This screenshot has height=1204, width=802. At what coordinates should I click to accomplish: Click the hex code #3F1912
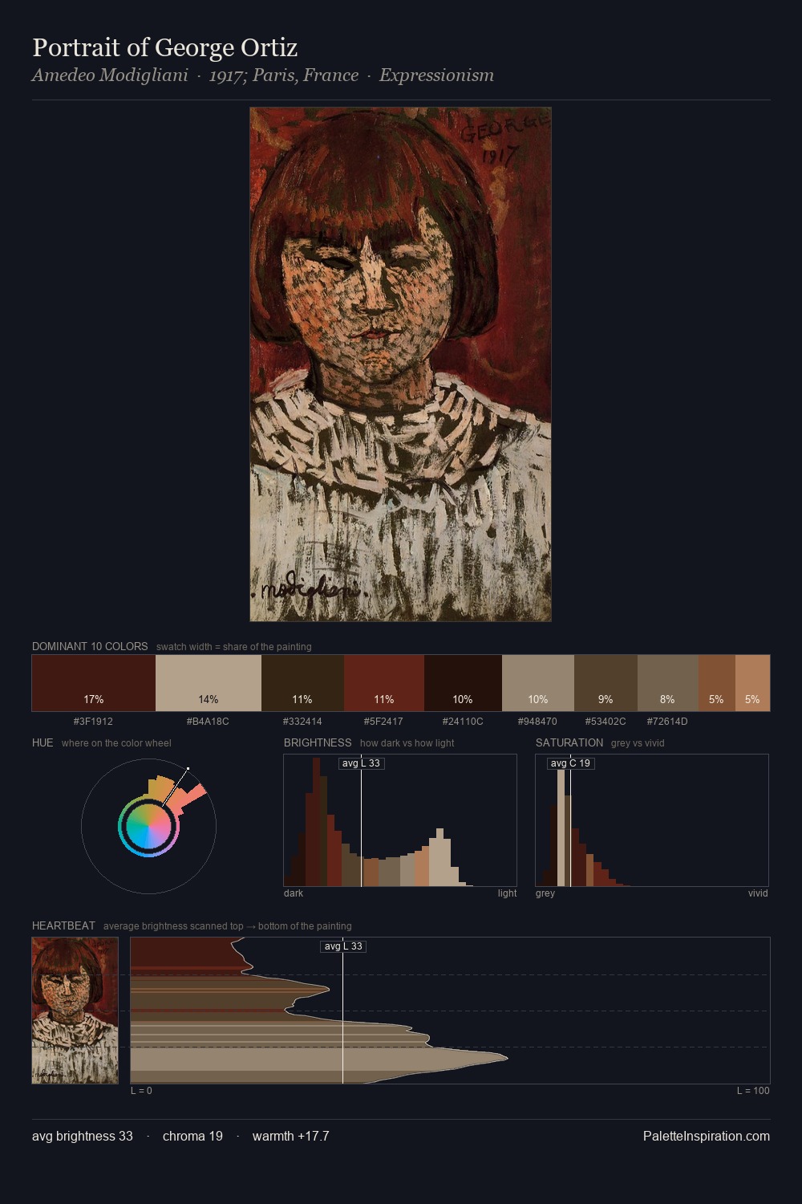coord(93,722)
